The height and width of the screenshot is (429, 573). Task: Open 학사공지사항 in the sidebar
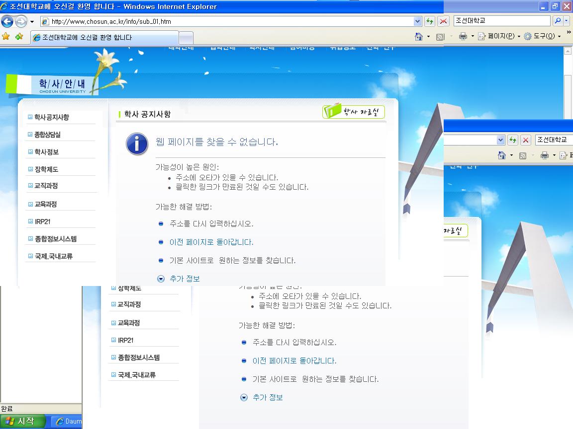click(52, 117)
